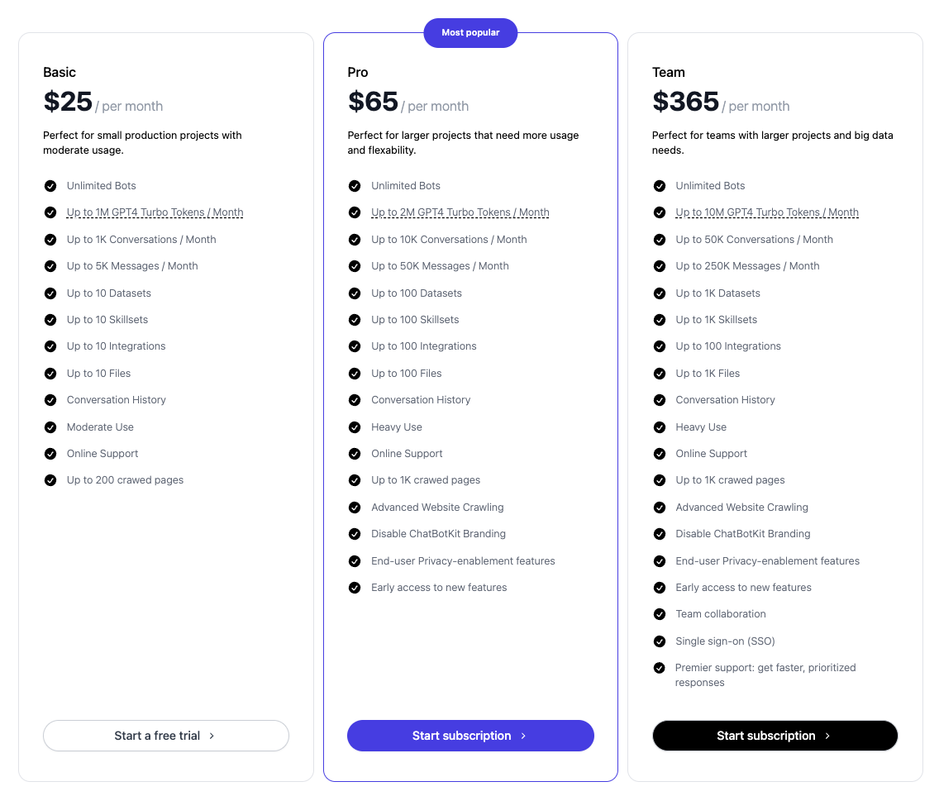Screen dimensions: 939x796
Task: Click the chevron arrow in Pro's Start subscription
Action: coord(523,736)
